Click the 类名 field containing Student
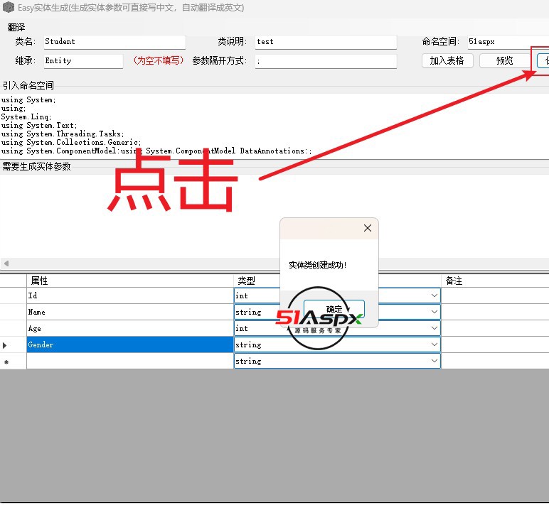 tap(114, 42)
